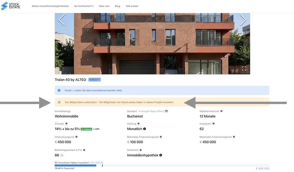Show info for Minimales Finanzierungsziel
The height and width of the screenshot is (172, 294).
161,137
